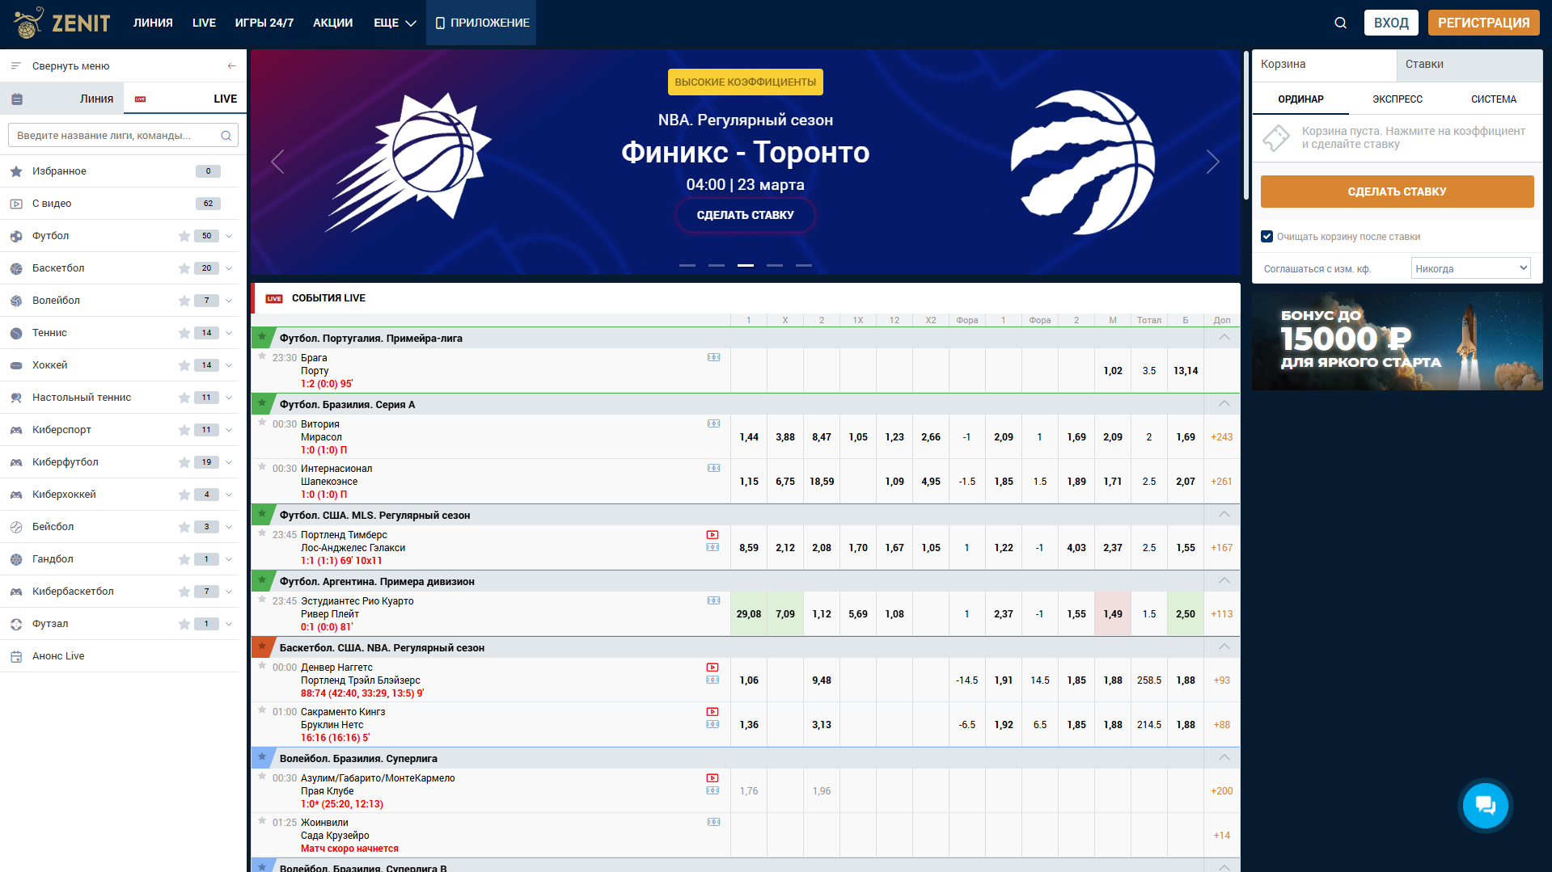The image size is (1552, 872).
Task: Open video stream for Sacramento Kings match
Action: point(713,712)
